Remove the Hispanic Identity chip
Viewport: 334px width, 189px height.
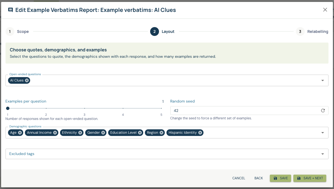tap(200, 133)
